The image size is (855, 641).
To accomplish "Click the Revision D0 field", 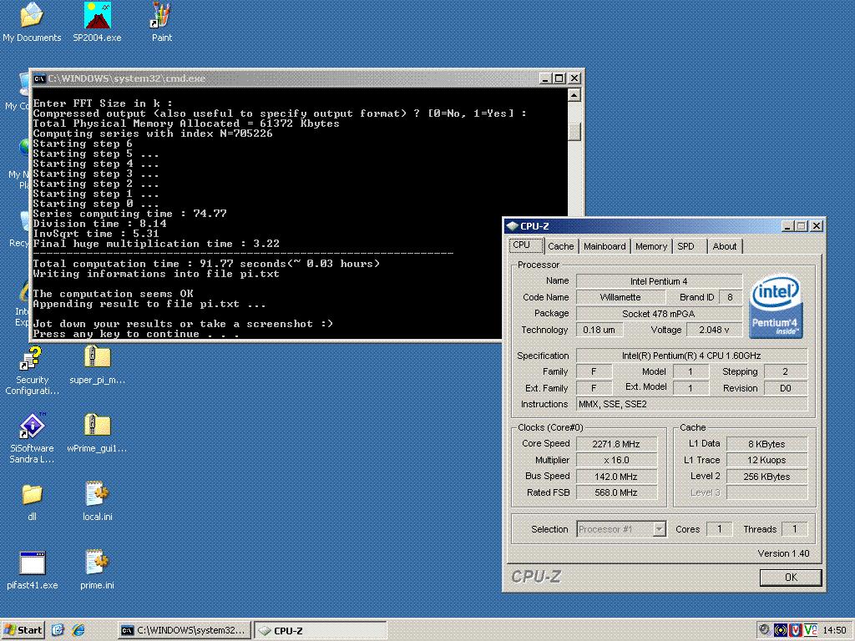I will (x=785, y=388).
